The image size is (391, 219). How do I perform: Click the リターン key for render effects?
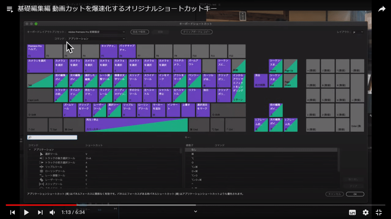[239, 88]
